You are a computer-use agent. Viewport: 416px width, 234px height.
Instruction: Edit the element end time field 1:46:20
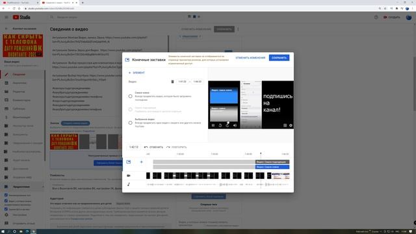(x=197, y=81)
